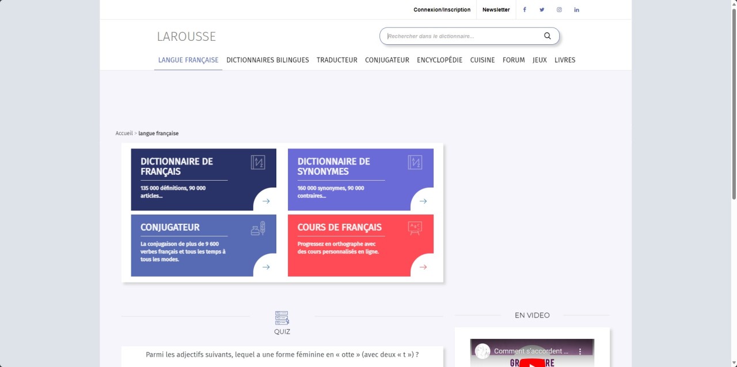Screen dimensions: 737x367
Task: Click Connexion/Inscription link
Action: point(442,10)
